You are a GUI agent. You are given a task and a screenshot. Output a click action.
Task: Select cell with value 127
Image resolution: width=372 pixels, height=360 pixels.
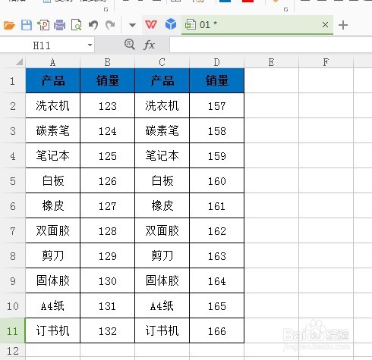pyautogui.click(x=107, y=205)
